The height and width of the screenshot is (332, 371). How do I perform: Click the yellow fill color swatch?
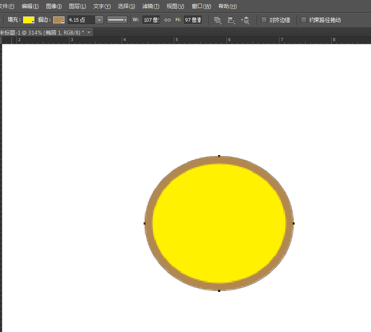coord(29,20)
